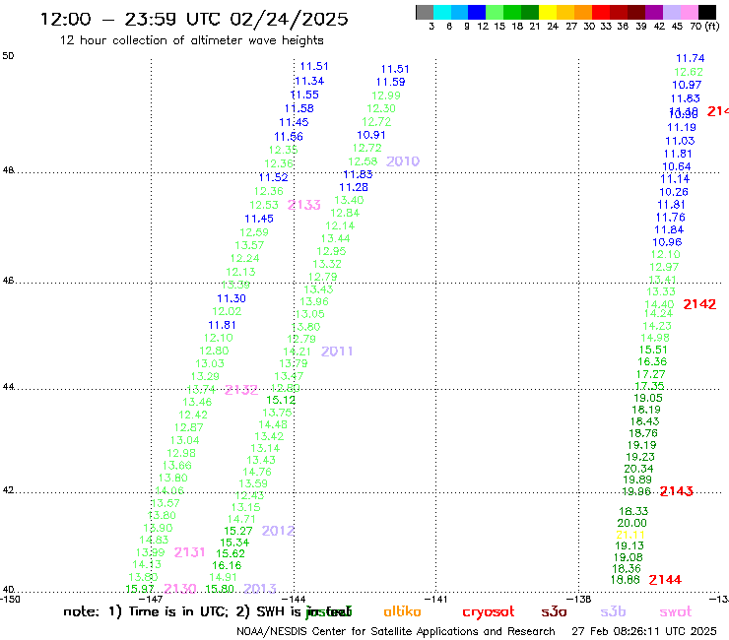Click the '24' color scale label
This screenshot has height=640, width=729.
(553, 26)
